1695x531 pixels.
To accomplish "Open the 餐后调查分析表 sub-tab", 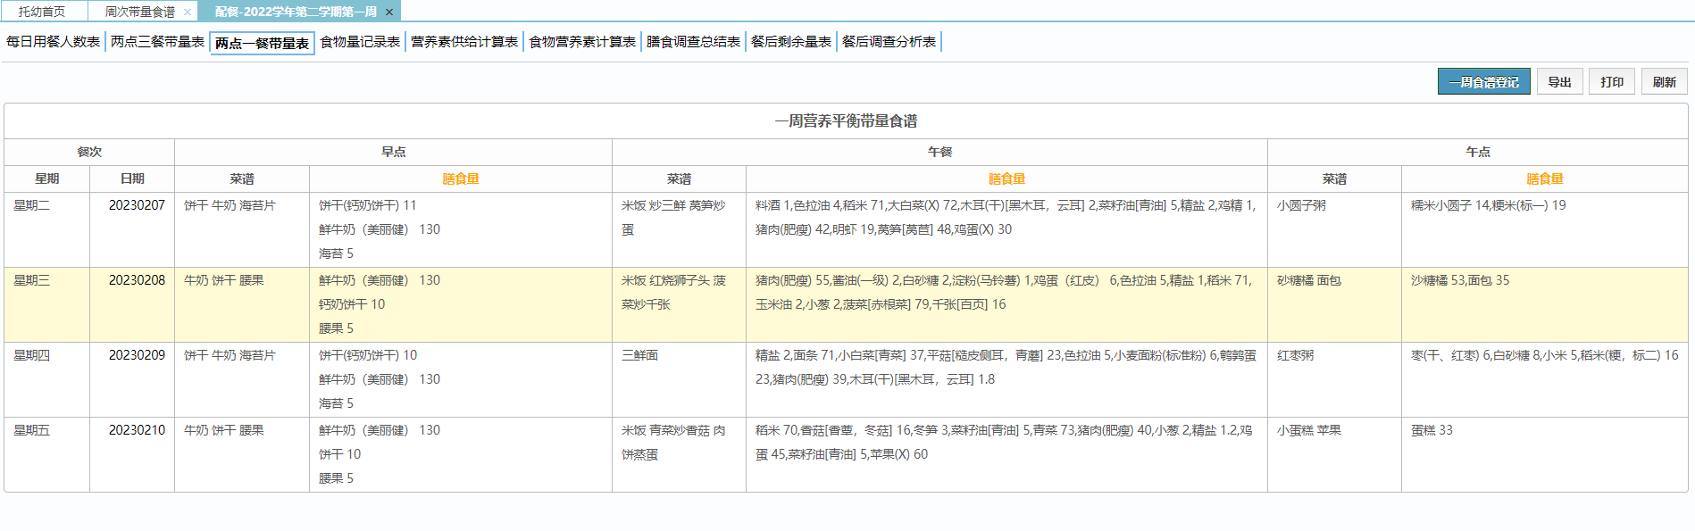I will 889,42.
